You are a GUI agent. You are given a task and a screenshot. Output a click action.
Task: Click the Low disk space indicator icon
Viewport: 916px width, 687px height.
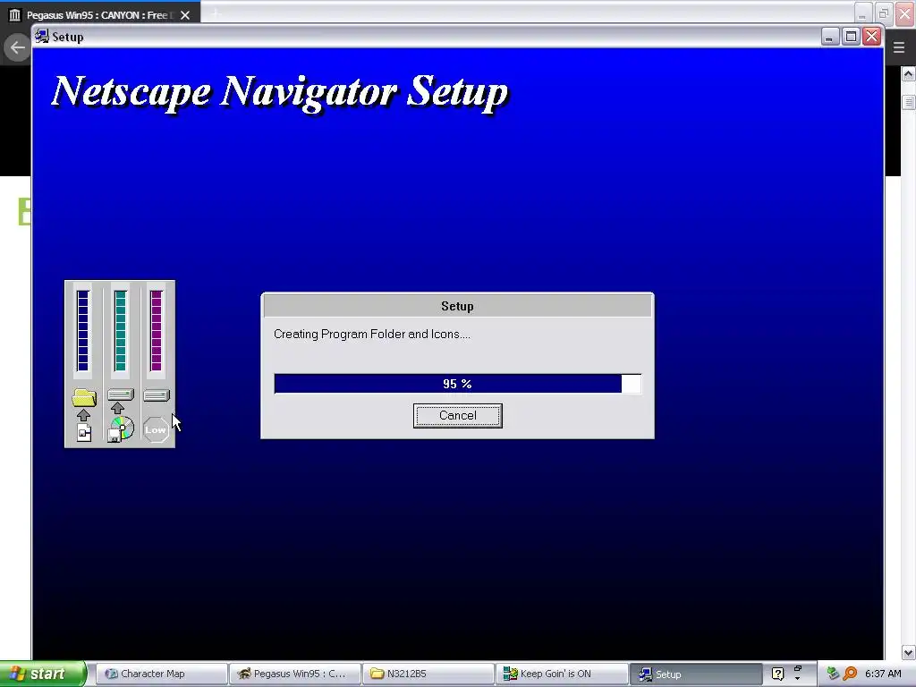156,430
